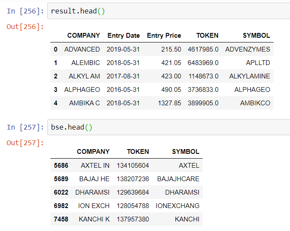Click the 2017-08-31 entry date cell

tap(123, 76)
